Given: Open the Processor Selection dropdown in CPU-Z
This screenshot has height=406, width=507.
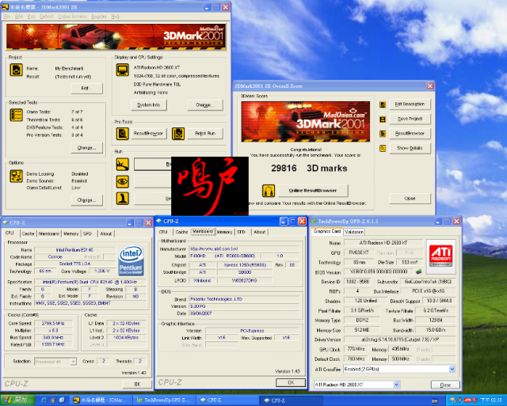Looking at the screenshot, I should 74,362.
